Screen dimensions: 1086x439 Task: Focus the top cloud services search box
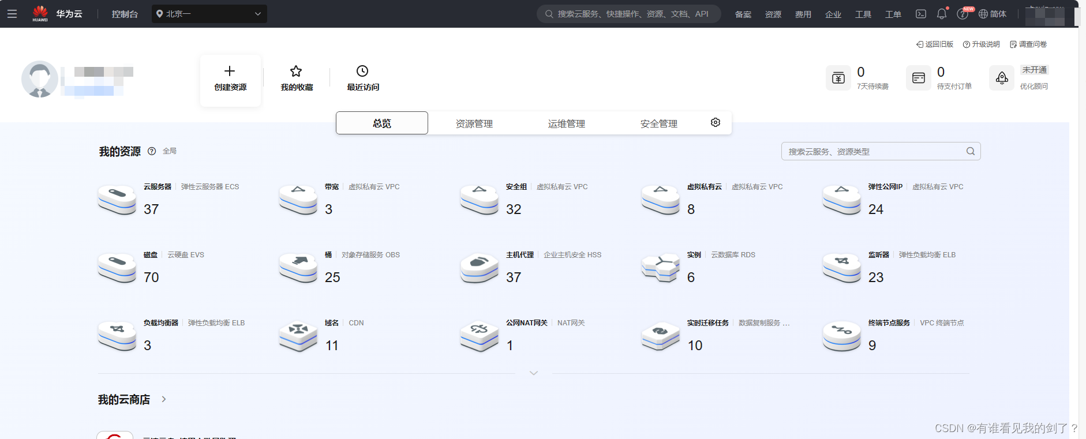click(x=629, y=14)
